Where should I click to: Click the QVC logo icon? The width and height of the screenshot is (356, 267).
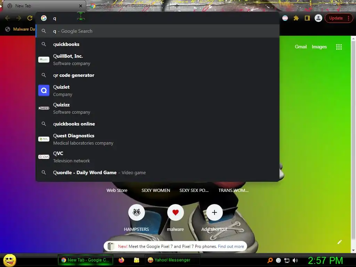[x=44, y=157]
